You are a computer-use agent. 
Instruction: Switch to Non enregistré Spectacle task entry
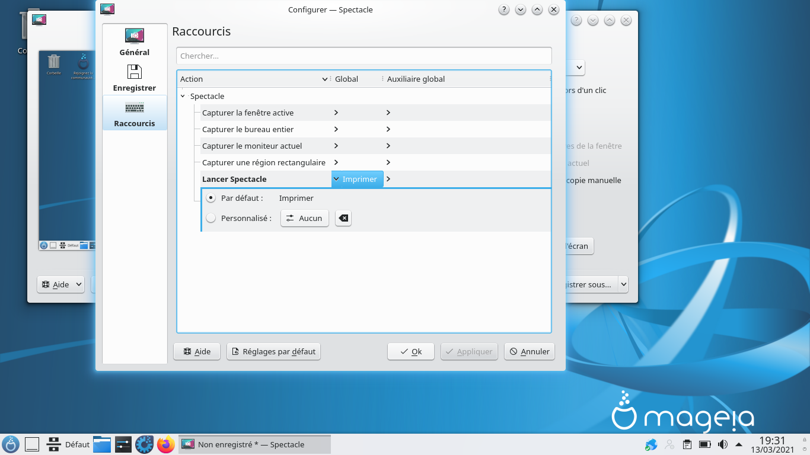coord(254,444)
